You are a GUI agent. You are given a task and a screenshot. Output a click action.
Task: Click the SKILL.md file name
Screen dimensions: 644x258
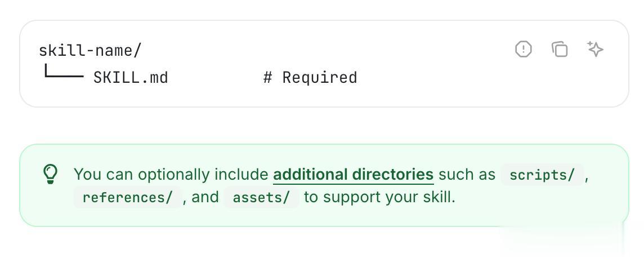tap(131, 77)
